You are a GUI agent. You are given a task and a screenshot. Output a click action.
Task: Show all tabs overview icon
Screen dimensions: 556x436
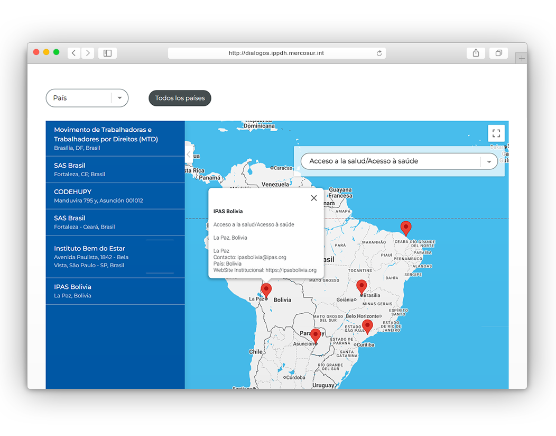point(498,53)
